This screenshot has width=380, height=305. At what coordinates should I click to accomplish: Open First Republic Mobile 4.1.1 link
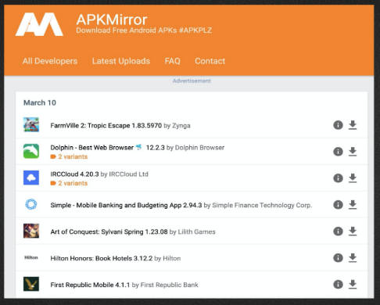coord(90,285)
